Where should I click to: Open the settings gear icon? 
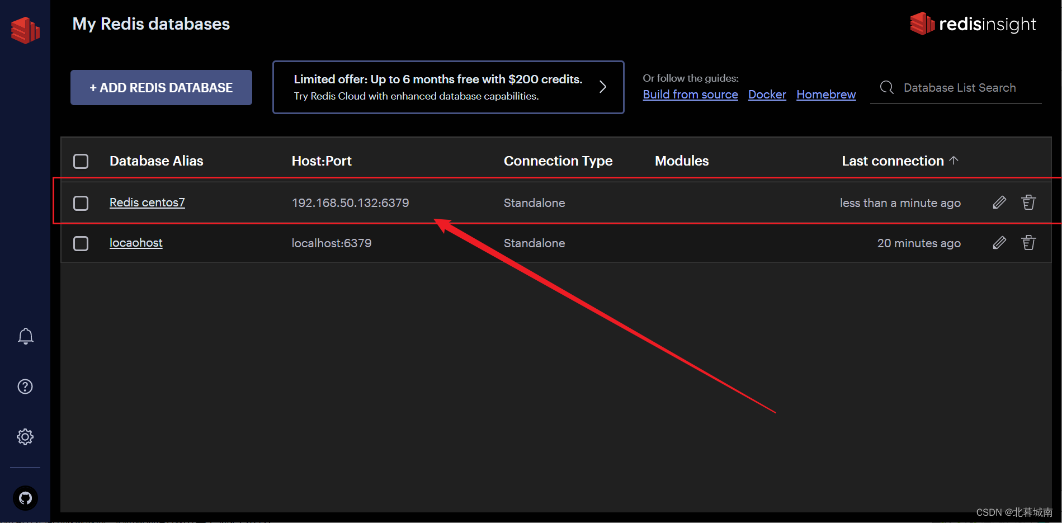[x=25, y=437]
